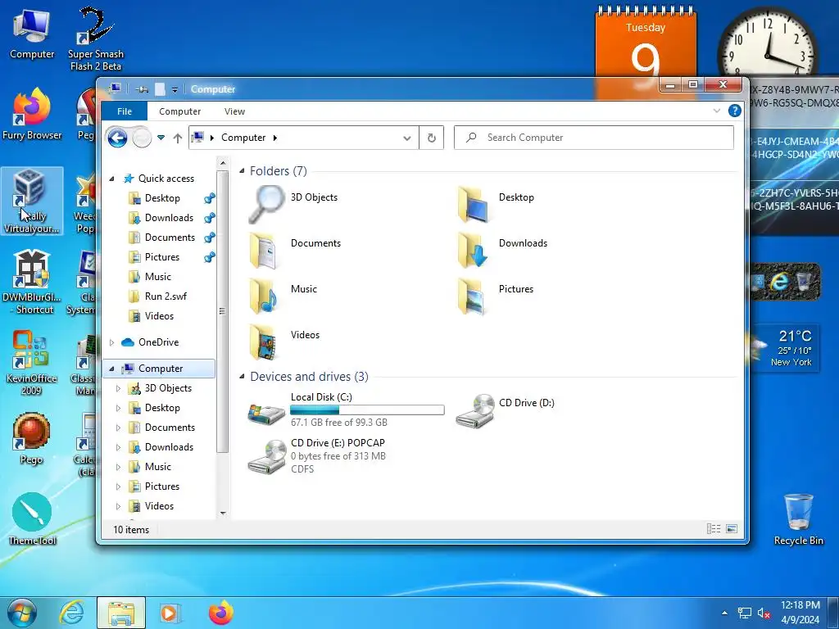The height and width of the screenshot is (629, 839).
Task: Expand Downloads under Computer in tree
Action: click(118, 447)
